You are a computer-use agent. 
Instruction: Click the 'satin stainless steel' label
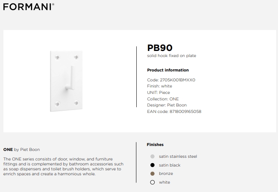[x=178, y=156]
